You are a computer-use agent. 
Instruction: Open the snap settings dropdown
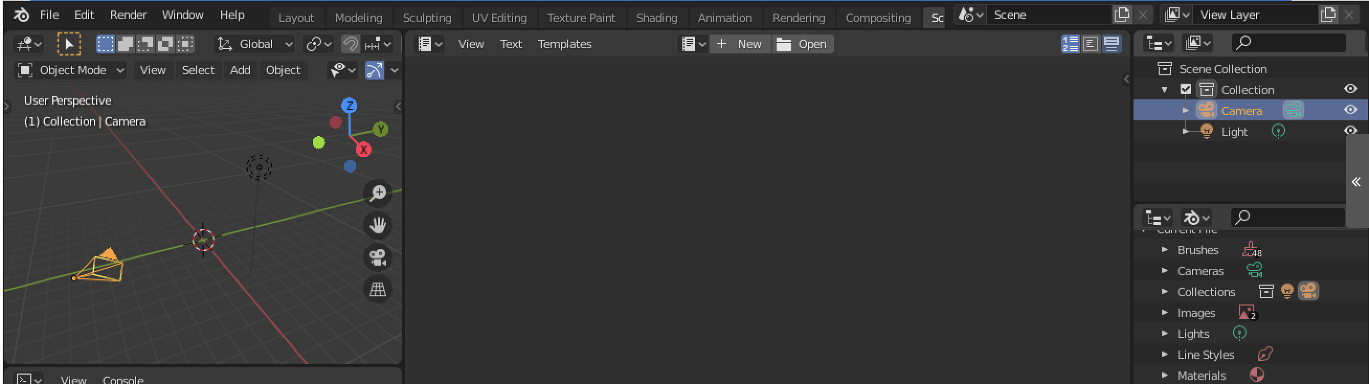[378, 44]
